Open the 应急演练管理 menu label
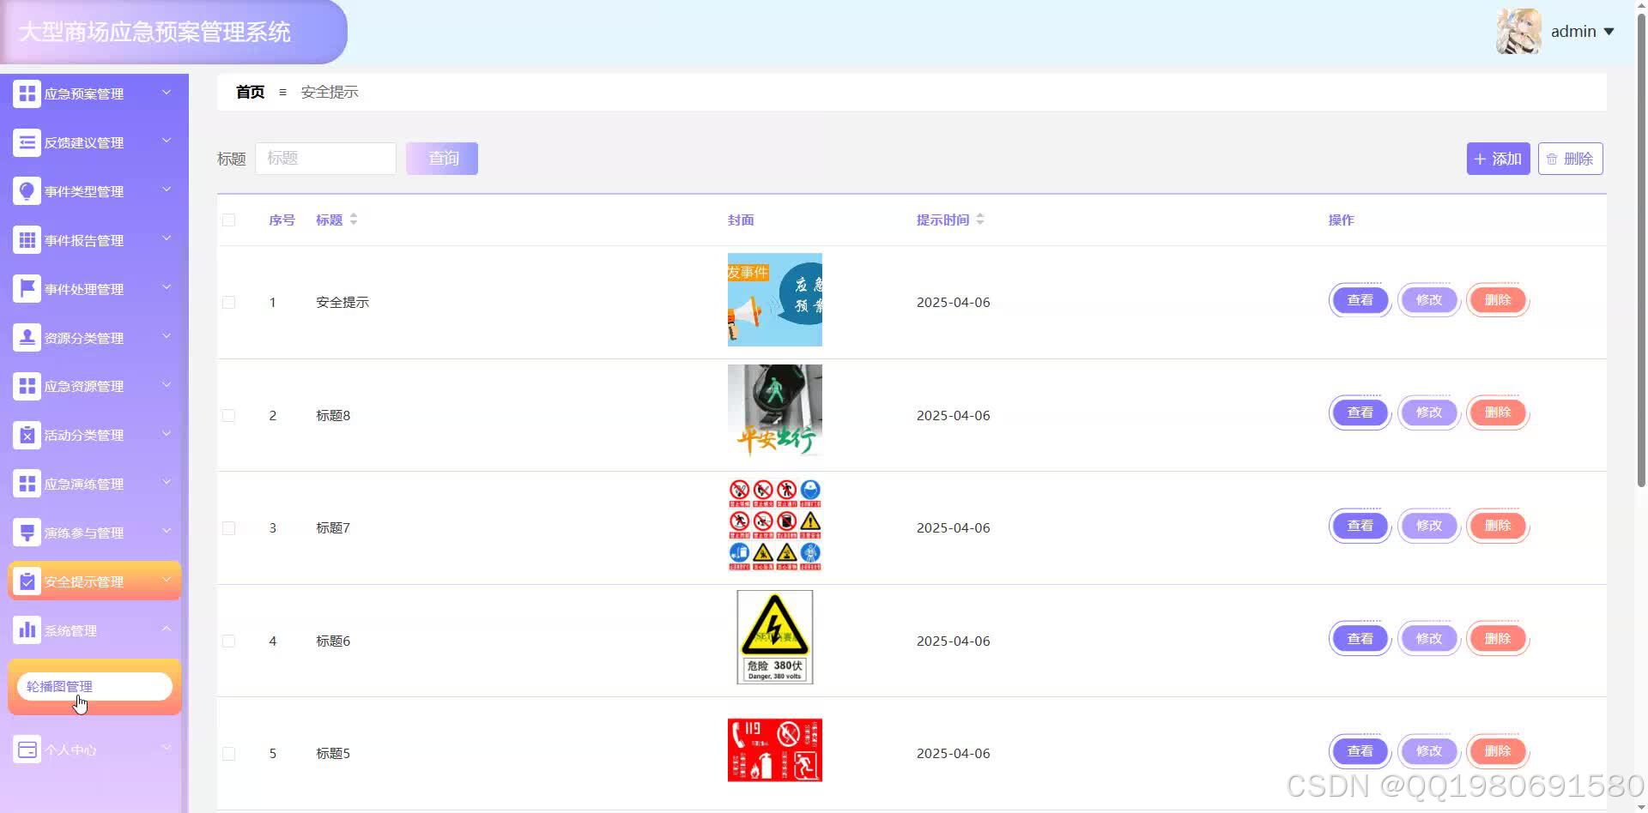Image resolution: width=1648 pixels, height=813 pixels. pyautogui.click(x=84, y=484)
